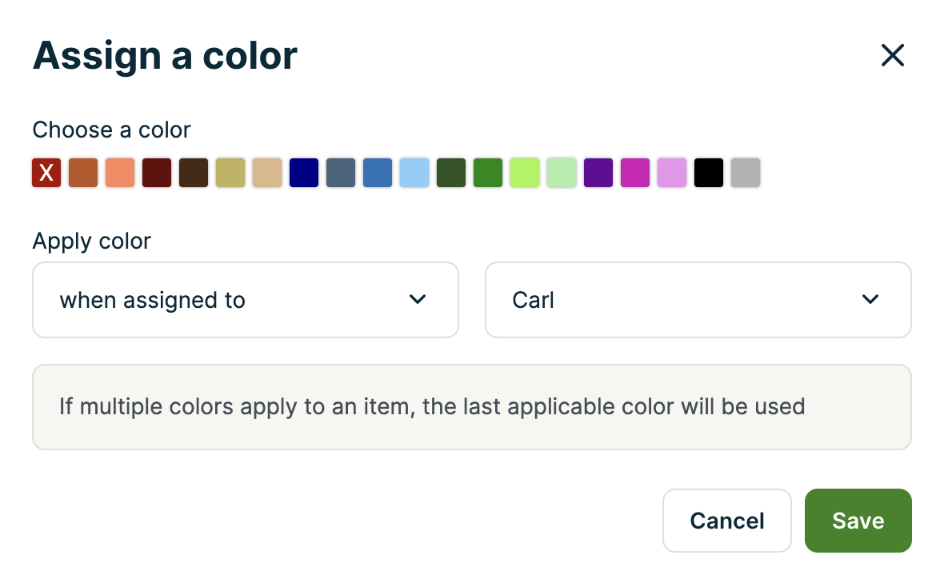
Task: Pick the gray color swatch
Action: click(745, 172)
